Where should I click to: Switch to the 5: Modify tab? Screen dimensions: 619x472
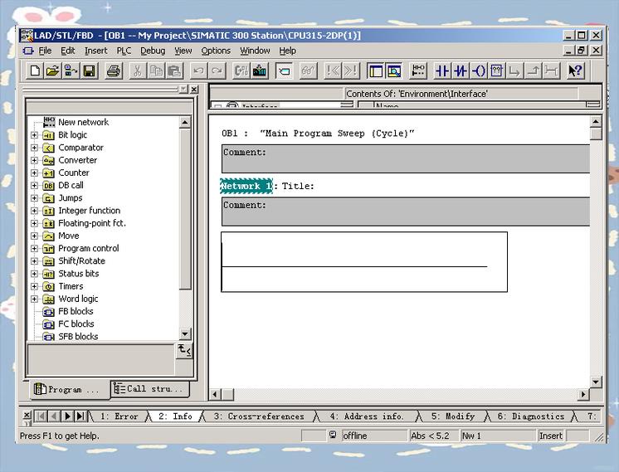tap(453, 416)
